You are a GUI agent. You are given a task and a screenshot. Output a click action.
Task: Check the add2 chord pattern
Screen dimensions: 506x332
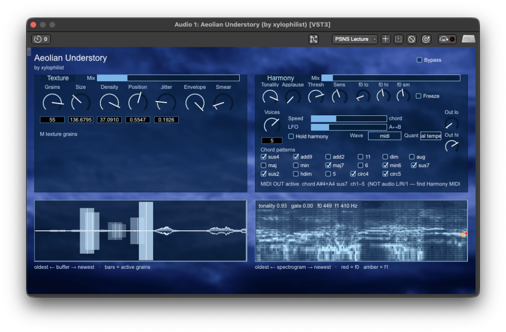pos(328,157)
